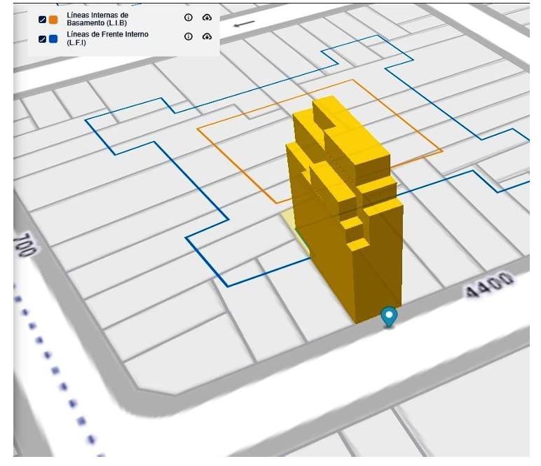Click the Líneas de Frente Interno (L.F.I) label
The image size is (541, 466).
[x=108, y=39]
